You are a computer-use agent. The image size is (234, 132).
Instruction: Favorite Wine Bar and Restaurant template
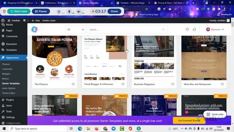point(222,84)
